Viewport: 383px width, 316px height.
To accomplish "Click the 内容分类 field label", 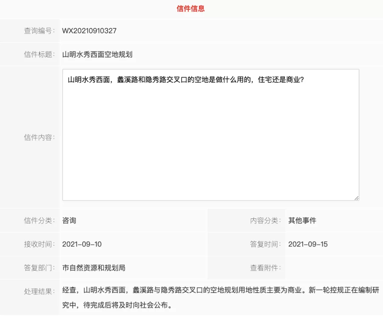I will (x=266, y=221).
